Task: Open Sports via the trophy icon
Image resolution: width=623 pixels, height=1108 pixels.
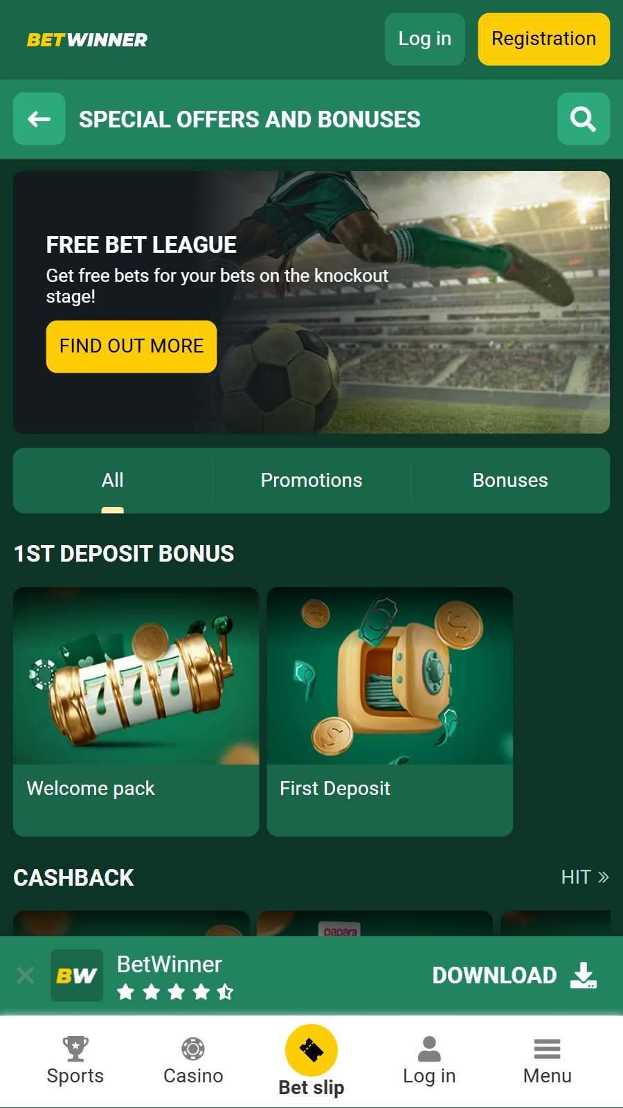Action: pos(75,1048)
